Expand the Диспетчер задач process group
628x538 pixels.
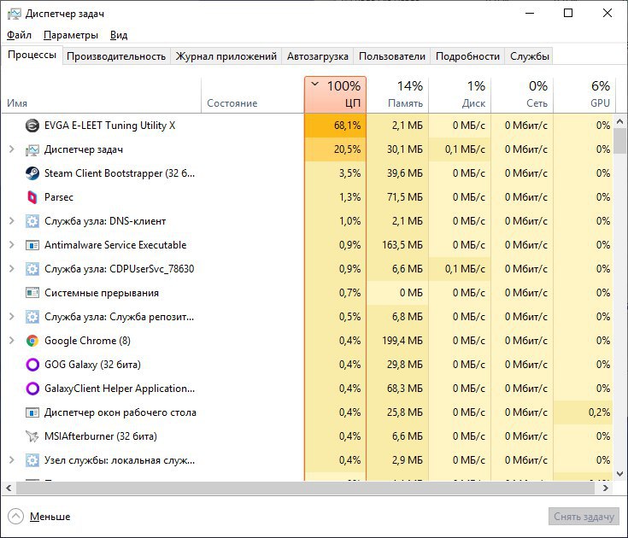[12, 149]
